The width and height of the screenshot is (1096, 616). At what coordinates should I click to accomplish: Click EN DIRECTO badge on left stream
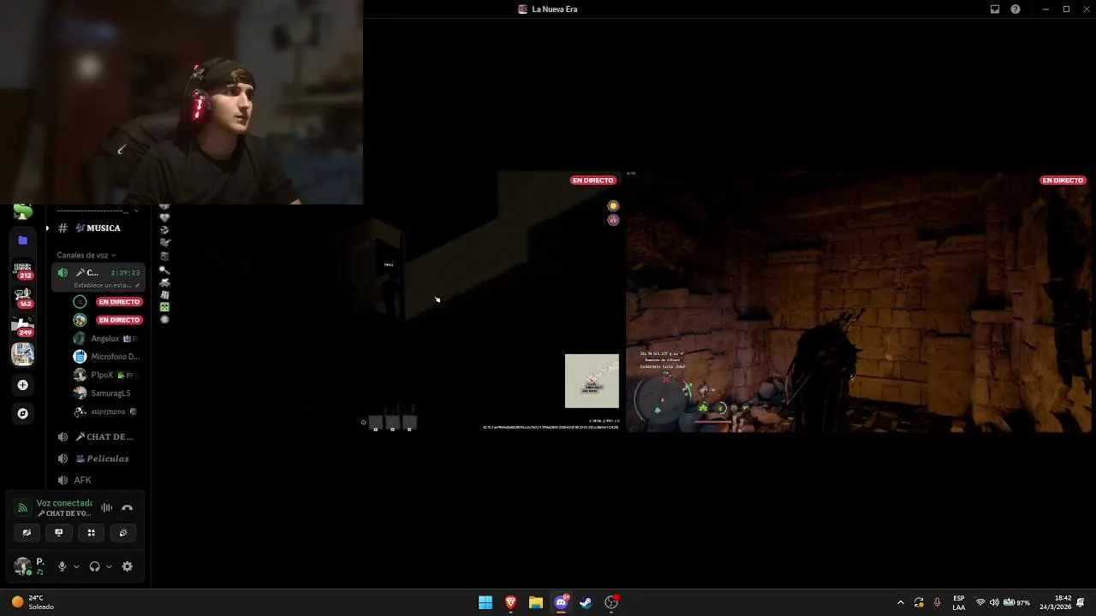point(593,181)
